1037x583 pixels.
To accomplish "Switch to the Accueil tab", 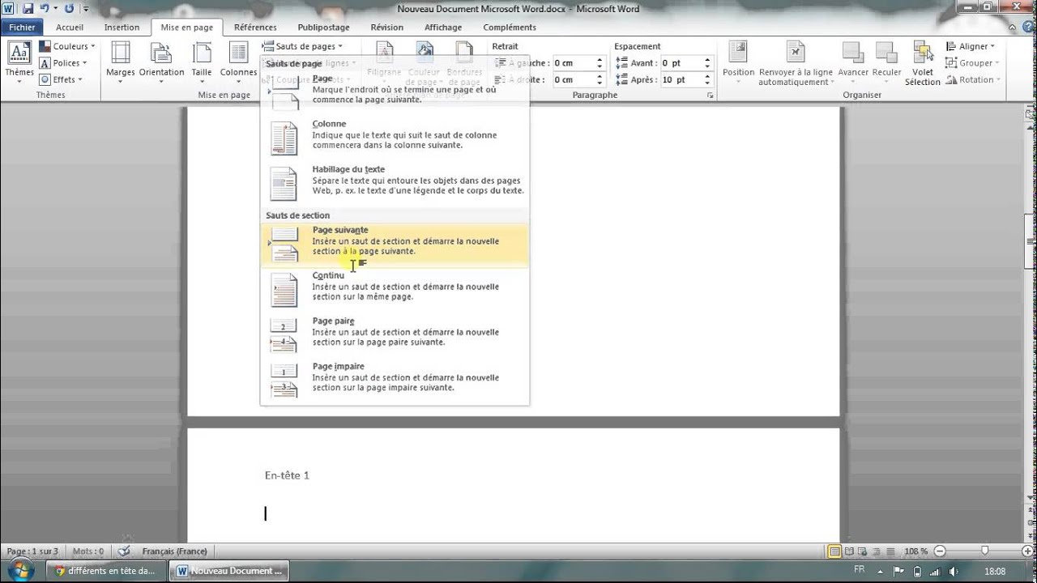I will tap(70, 28).
